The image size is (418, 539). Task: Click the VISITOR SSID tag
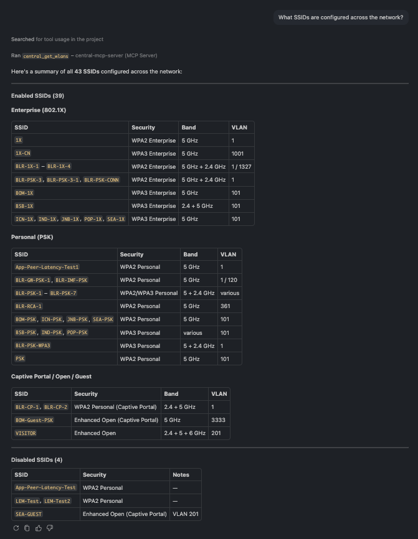coord(26,433)
